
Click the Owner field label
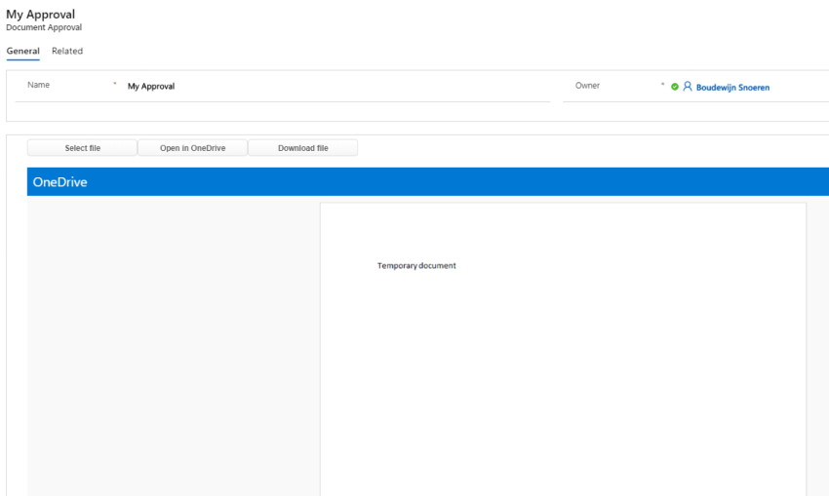587,86
